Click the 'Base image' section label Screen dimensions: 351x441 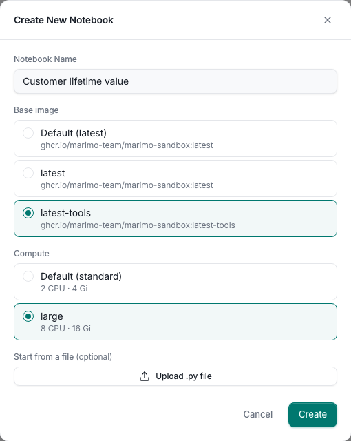[x=36, y=110]
